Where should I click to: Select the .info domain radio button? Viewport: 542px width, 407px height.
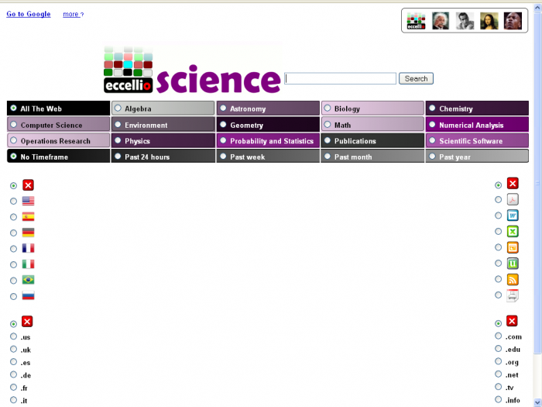(x=498, y=399)
